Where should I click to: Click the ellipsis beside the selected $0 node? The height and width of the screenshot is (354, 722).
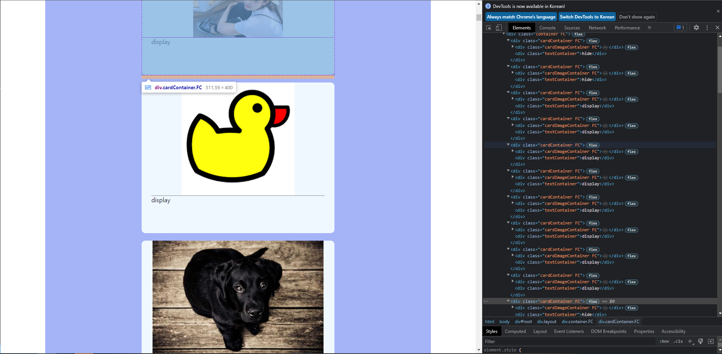click(485, 301)
